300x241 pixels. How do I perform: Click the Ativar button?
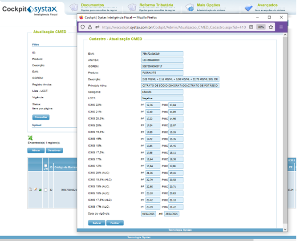(x=36, y=150)
